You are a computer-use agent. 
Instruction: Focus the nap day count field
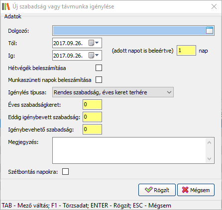[186, 51]
